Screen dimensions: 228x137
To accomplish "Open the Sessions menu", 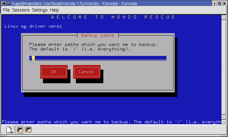I will pyautogui.click(x=21, y=10).
